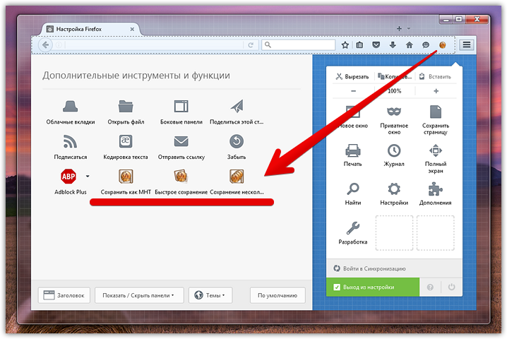Click Приватное окно mask icon

click(394, 112)
